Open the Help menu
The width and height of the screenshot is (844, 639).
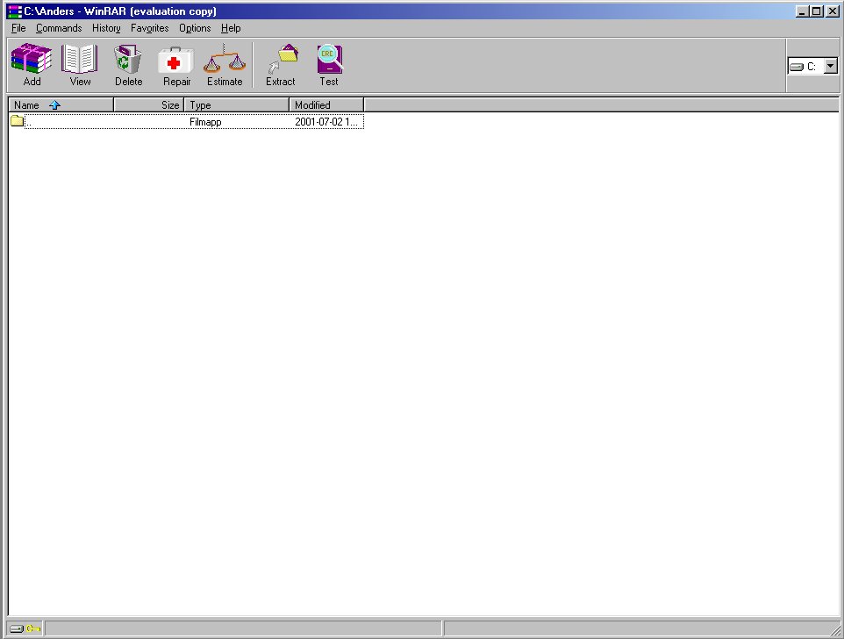[x=231, y=28]
